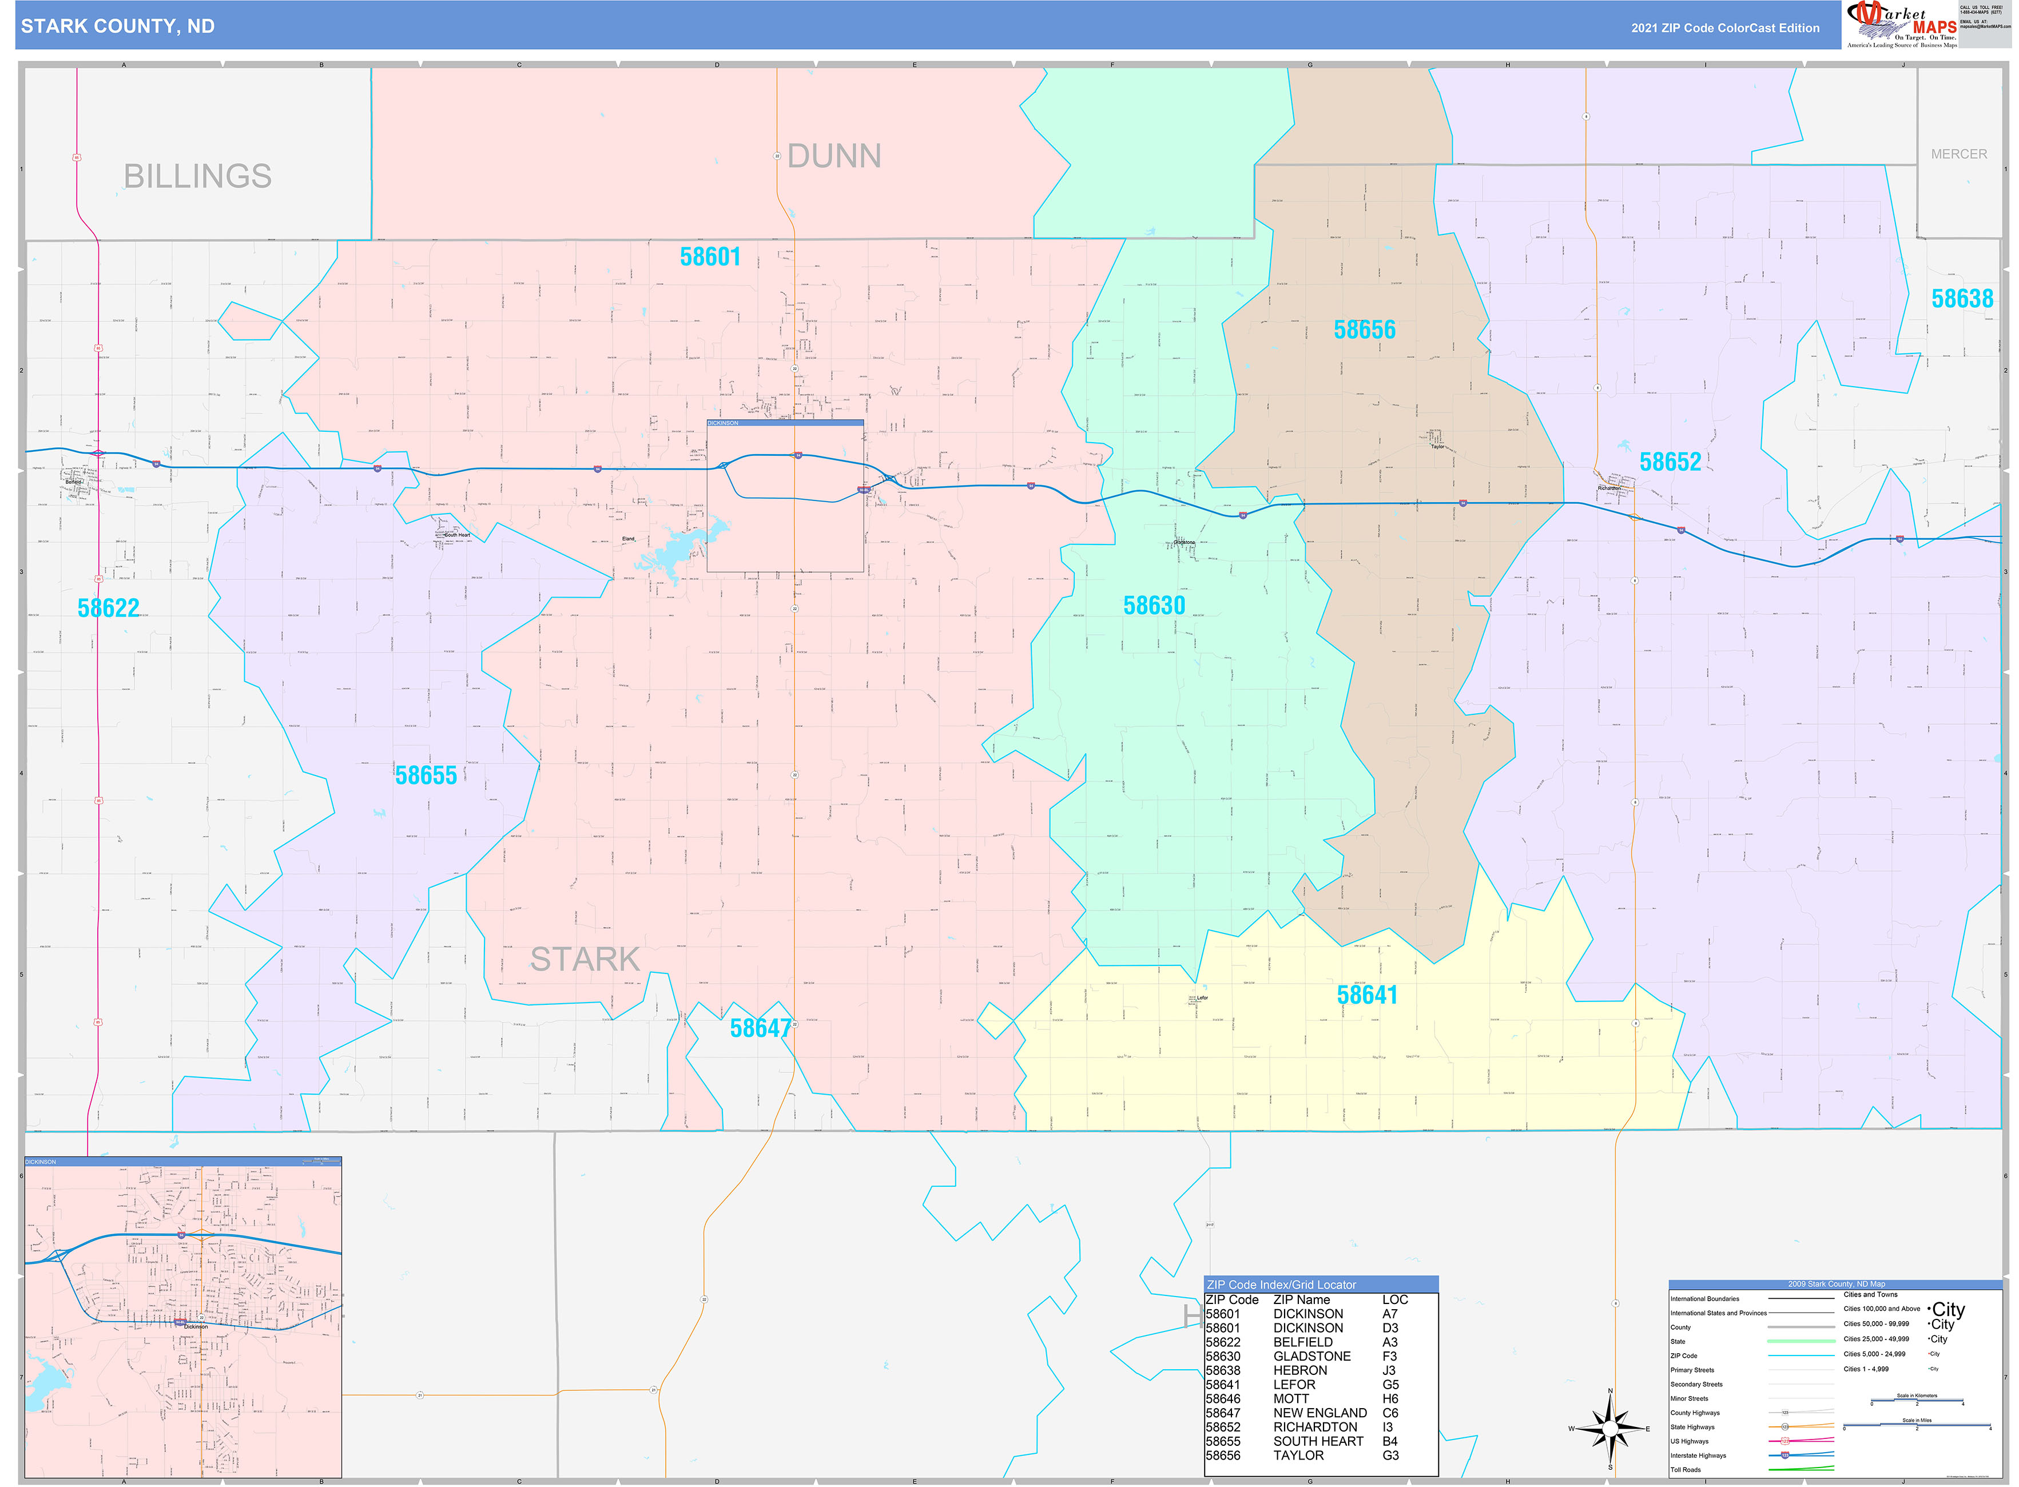Screen dimensions: 2019x1487
Task: Click the Market MAPS logo
Action: [1901, 25]
